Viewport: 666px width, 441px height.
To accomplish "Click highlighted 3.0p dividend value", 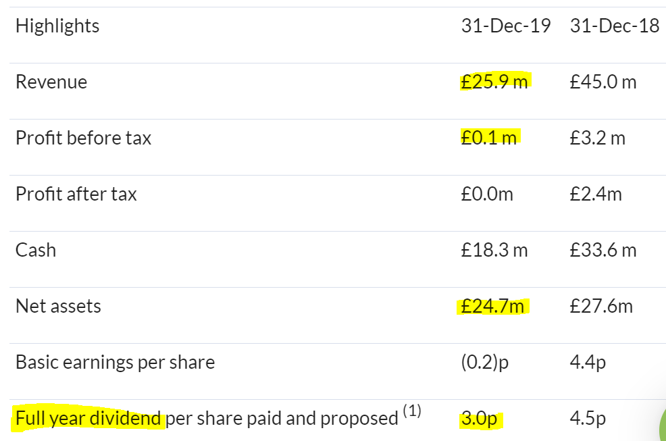I will coord(479,419).
